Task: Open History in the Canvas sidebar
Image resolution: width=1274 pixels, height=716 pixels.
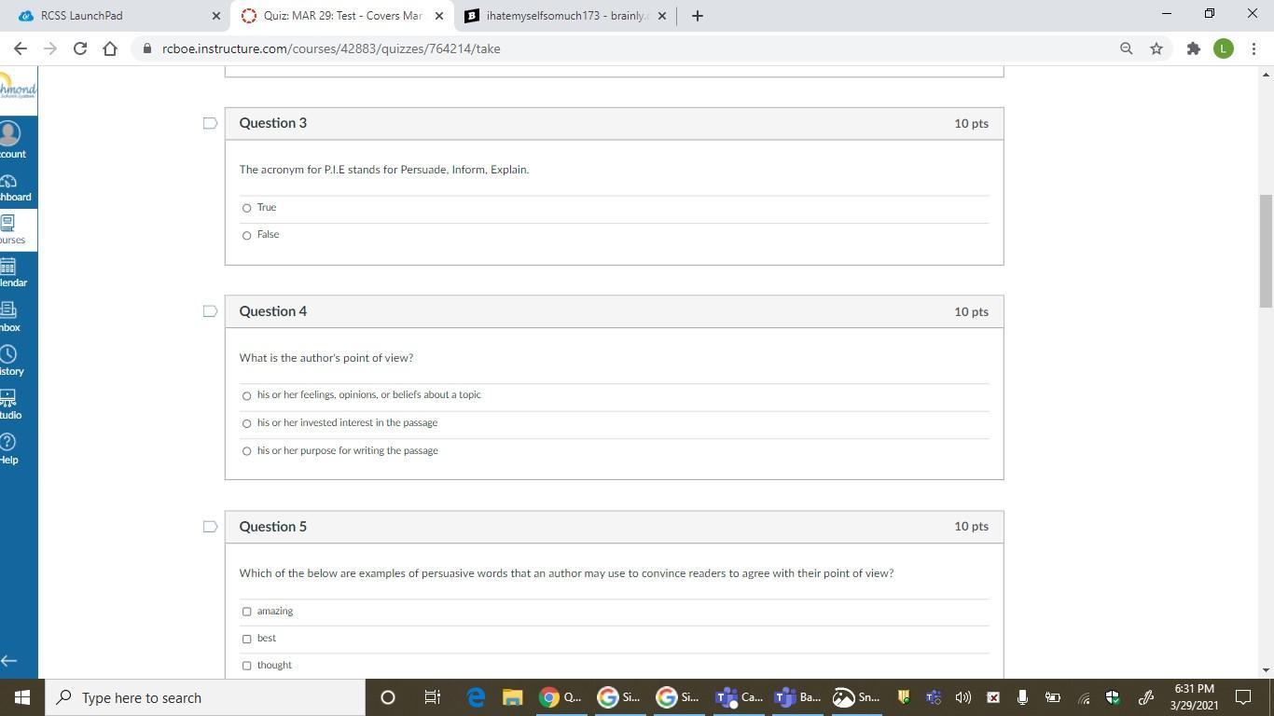Action: coord(13,361)
